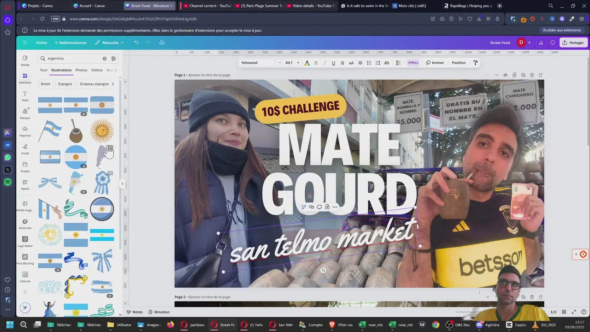Open the Face Blurring app
This screenshot has height=332, width=590.
pos(25,259)
